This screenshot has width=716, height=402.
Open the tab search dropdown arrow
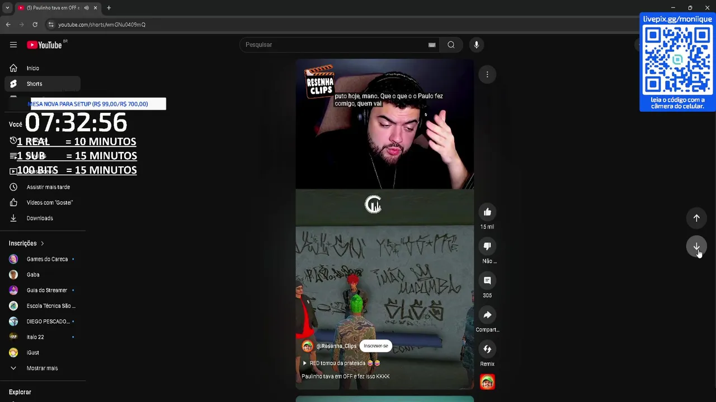pos(7,8)
